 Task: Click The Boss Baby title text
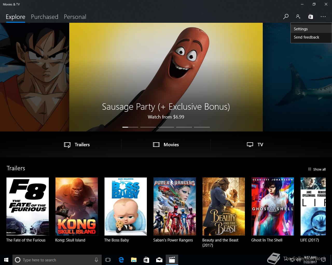[116, 240]
